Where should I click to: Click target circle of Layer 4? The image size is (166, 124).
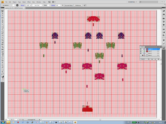158,49
